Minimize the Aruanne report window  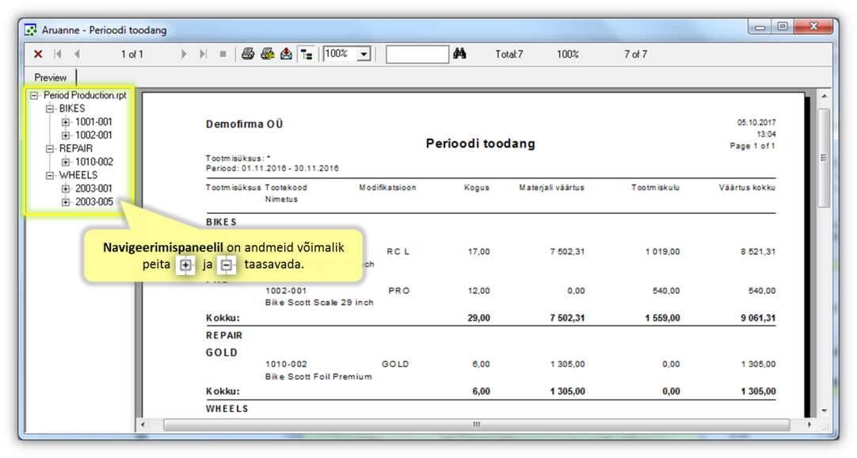click(760, 27)
